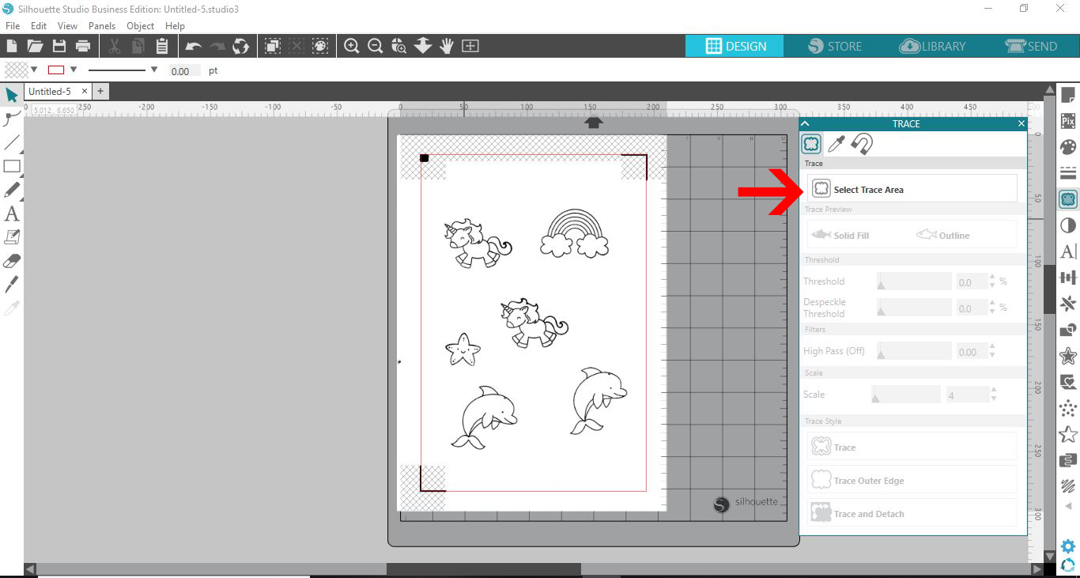The width and height of the screenshot is (1080, 578).
Task: Open a file using the folder icon
Action: (x=35, y=46)
